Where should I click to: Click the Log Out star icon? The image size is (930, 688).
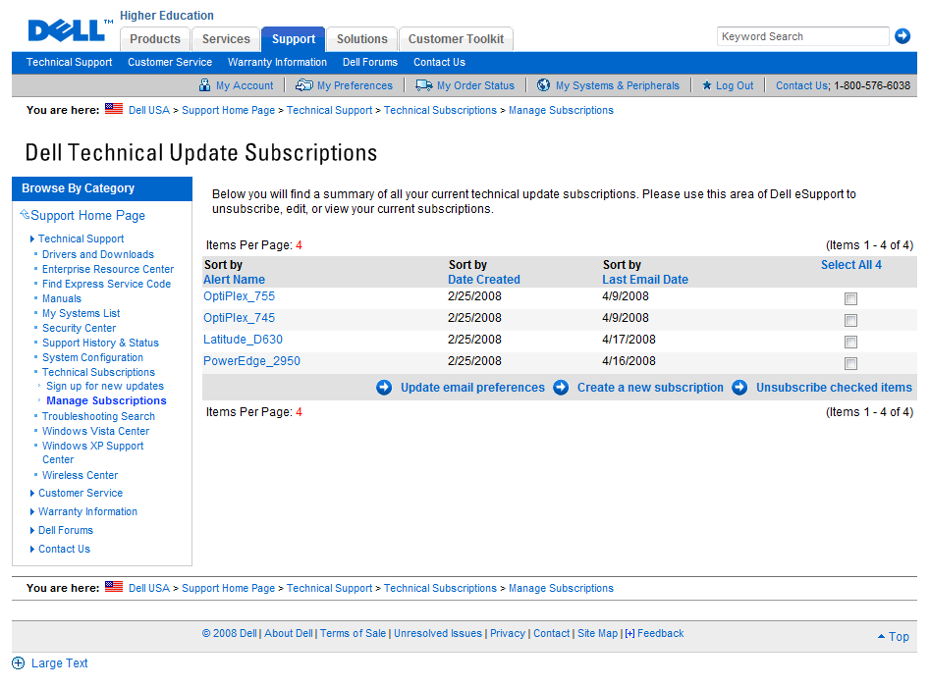click(706, 85)
